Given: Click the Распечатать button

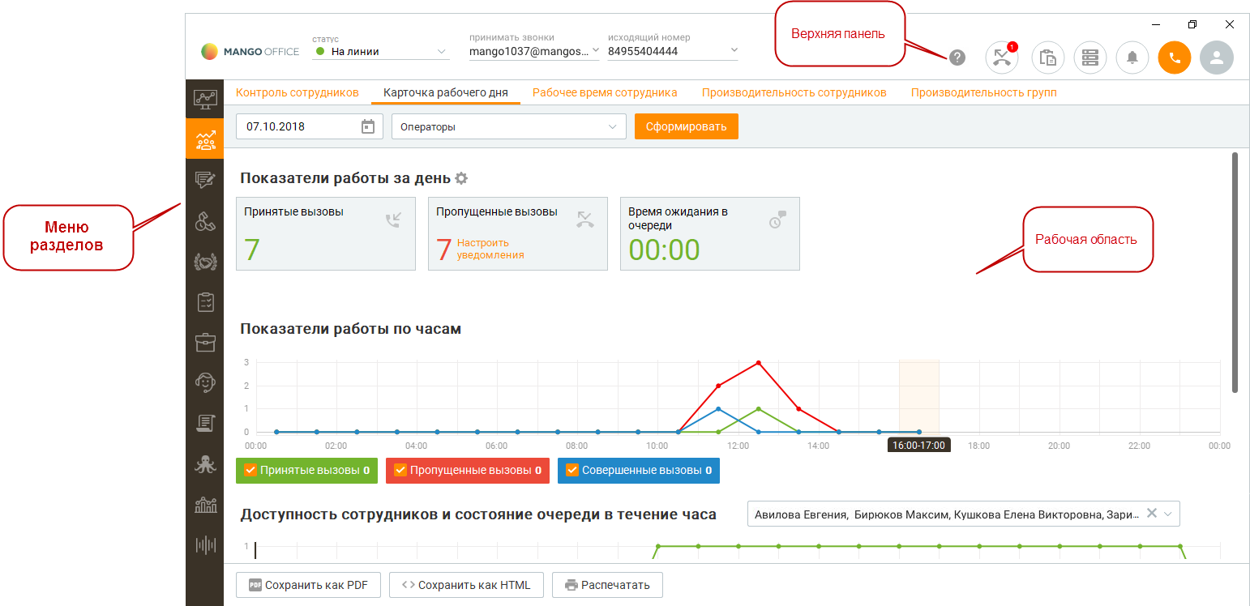Looking at the screenshot, I should pyautogui.click(x=607, y=585).
